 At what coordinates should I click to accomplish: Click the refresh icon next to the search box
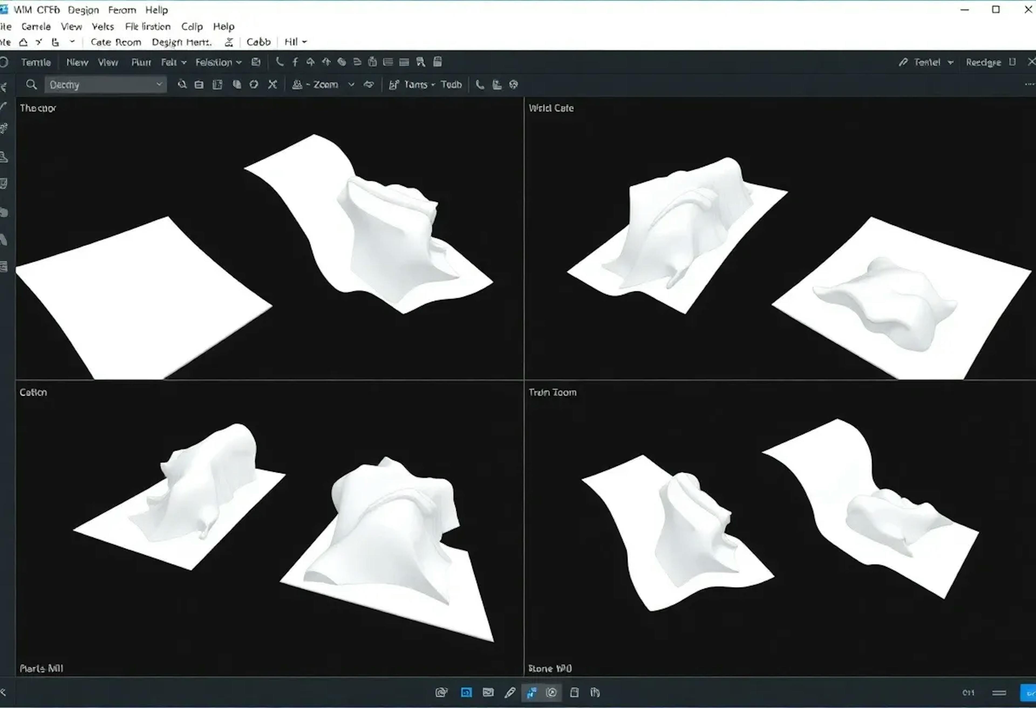[254, 84]
